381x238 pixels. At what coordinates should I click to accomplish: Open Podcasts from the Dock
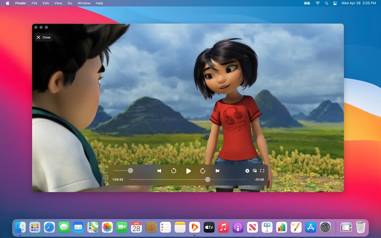point(238,227)
